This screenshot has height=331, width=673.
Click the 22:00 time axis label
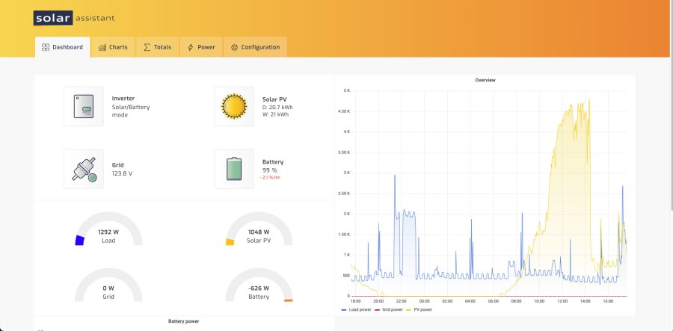402,301
